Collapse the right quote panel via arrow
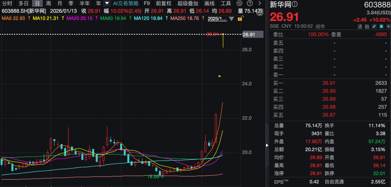 click(268, 145)
